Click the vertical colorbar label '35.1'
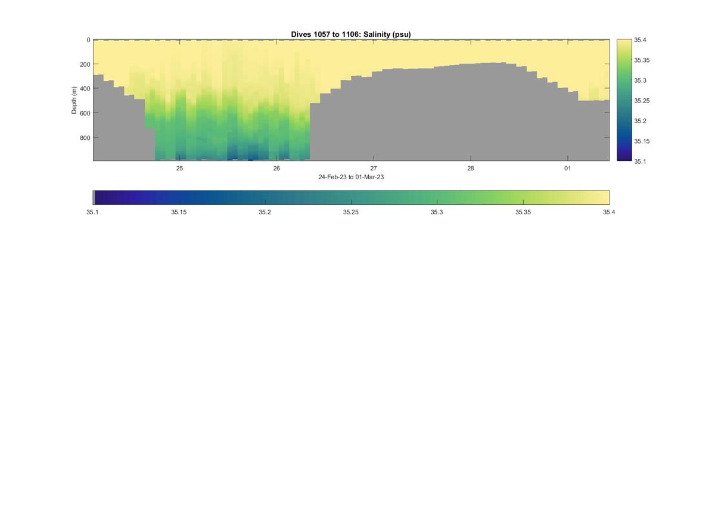 click(x=641, y=161)
